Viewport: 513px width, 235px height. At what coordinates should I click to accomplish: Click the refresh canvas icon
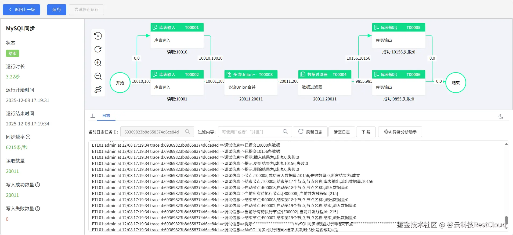click(98, 49)
